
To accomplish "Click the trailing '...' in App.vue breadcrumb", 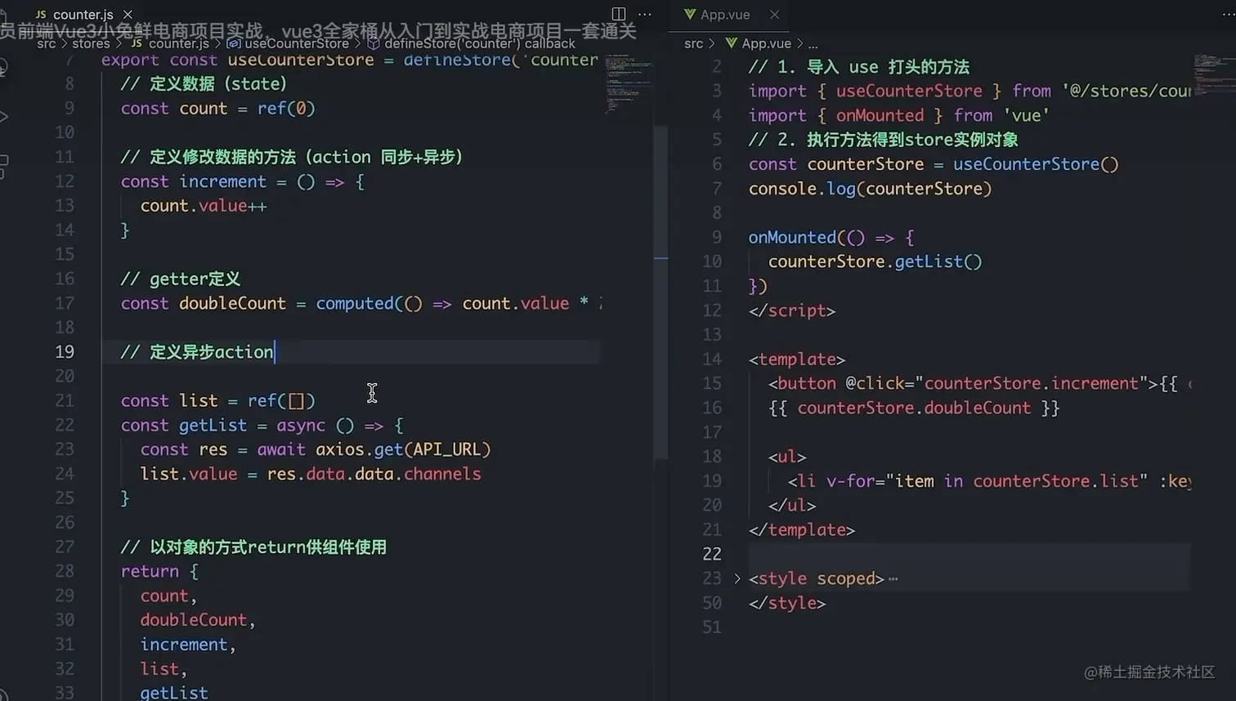I will pos(813,43).
